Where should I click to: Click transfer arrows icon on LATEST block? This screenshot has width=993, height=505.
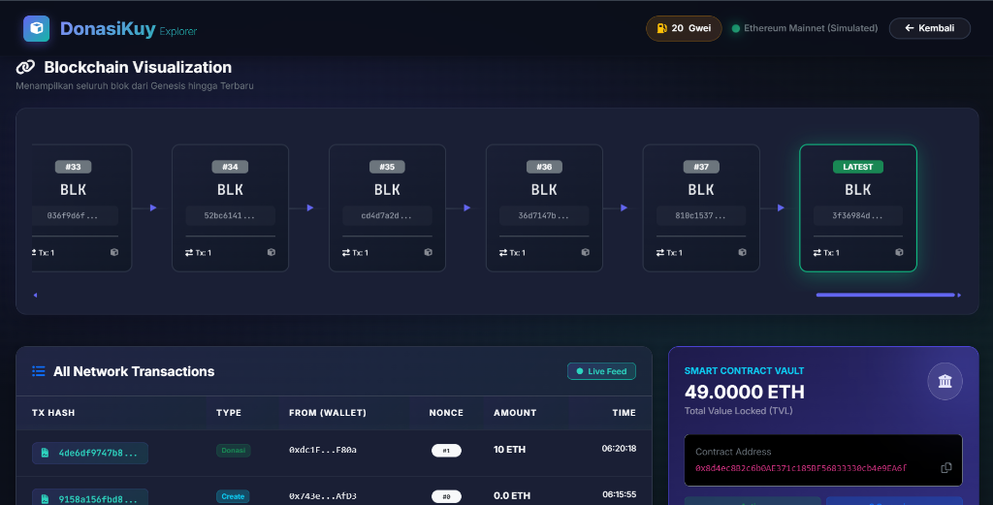click(817, 253)
